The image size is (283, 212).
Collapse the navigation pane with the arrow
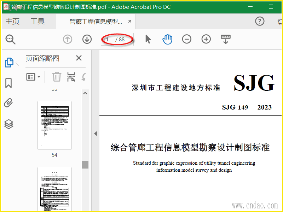[96, 134]
